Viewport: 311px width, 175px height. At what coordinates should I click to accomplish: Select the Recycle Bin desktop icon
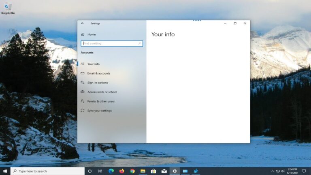click(x=7, y=8)
